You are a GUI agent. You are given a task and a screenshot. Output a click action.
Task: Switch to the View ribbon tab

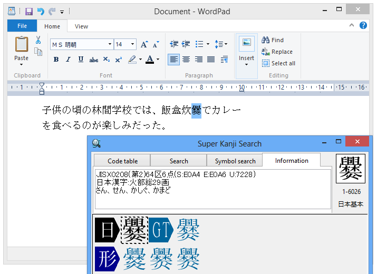(81, 26)
